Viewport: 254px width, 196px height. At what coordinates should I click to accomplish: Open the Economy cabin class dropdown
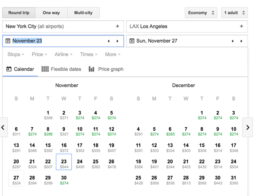coord(201,13)
